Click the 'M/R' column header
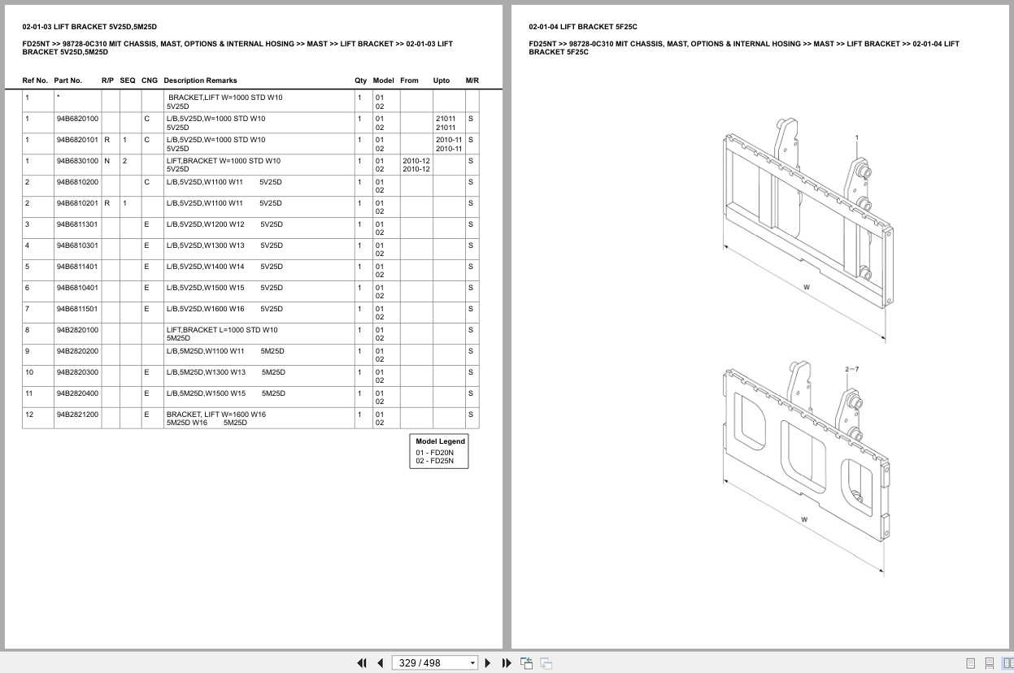The height and width of the screenshot is (673, 1014). coord(472,80)
